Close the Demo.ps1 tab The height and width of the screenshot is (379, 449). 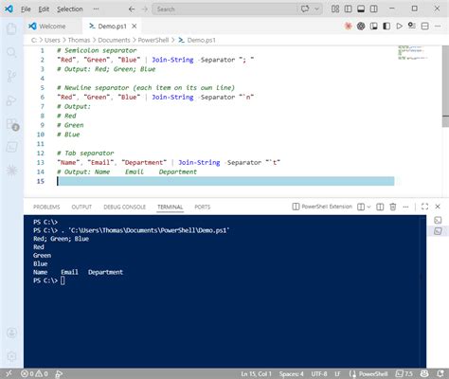point(135,27)
